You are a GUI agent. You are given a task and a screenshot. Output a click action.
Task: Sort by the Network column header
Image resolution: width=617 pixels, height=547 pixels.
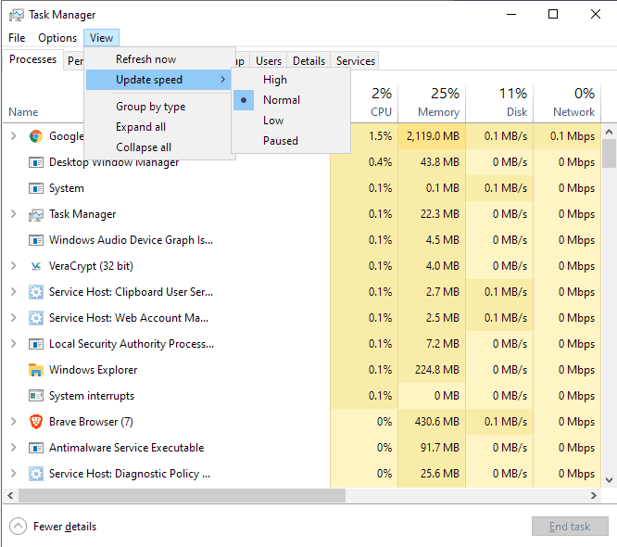pyautogui.click(x=567, y=102)
